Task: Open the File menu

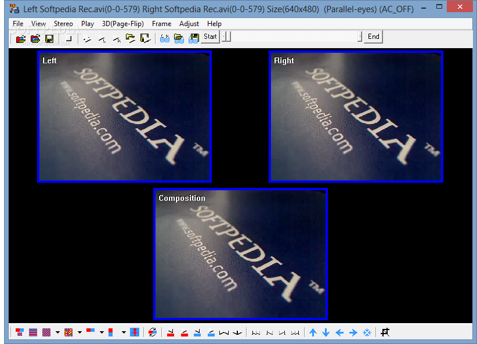Action: click(x=18, y=24)
